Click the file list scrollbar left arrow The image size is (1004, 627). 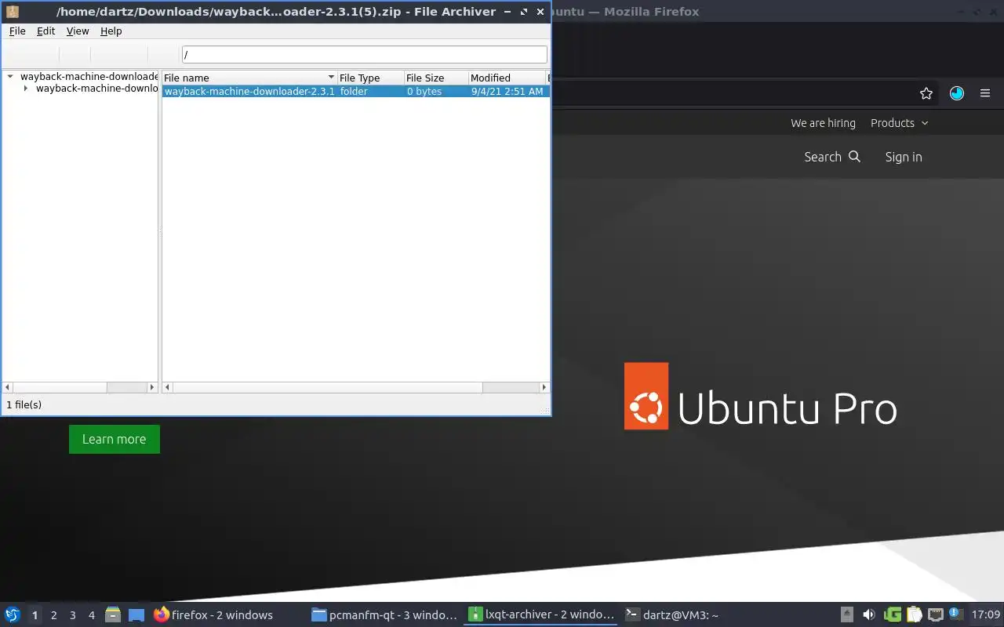coord(167,387)
